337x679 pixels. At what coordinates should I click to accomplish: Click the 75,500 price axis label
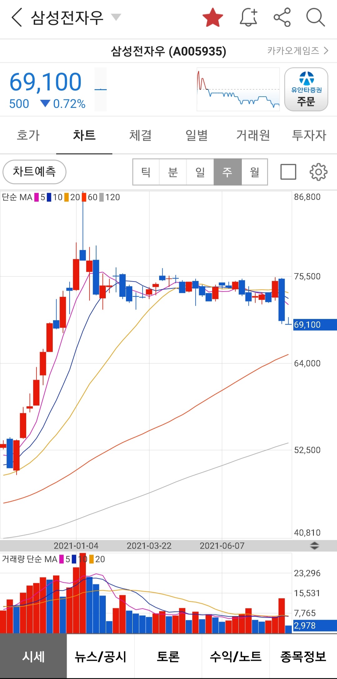[307, 277]
